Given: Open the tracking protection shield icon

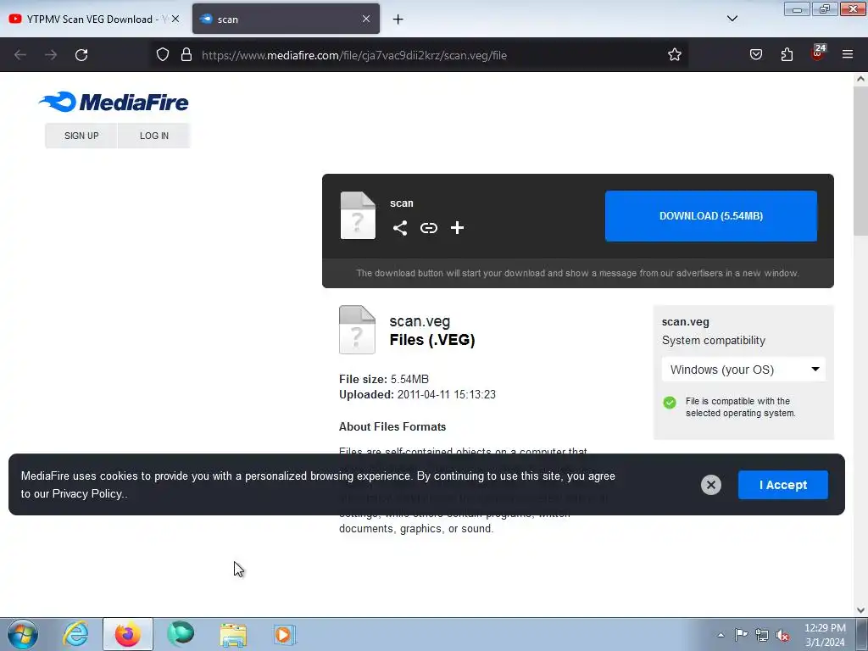Looking at the screenshot, I should click(x=162, y=55).
